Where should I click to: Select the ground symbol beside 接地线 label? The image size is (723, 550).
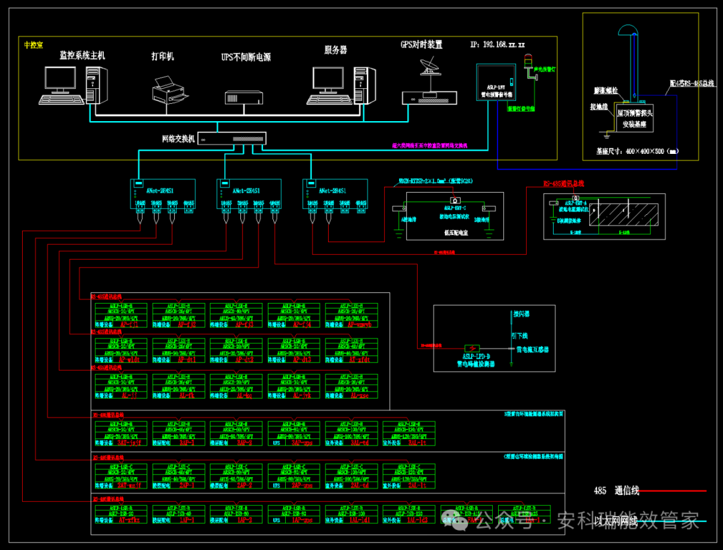(607, 135)
